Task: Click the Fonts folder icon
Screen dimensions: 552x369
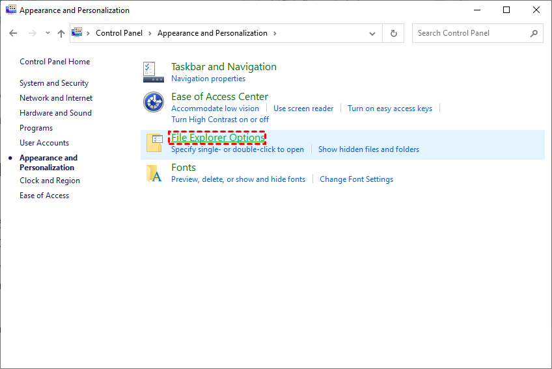Action: point(154,173)
